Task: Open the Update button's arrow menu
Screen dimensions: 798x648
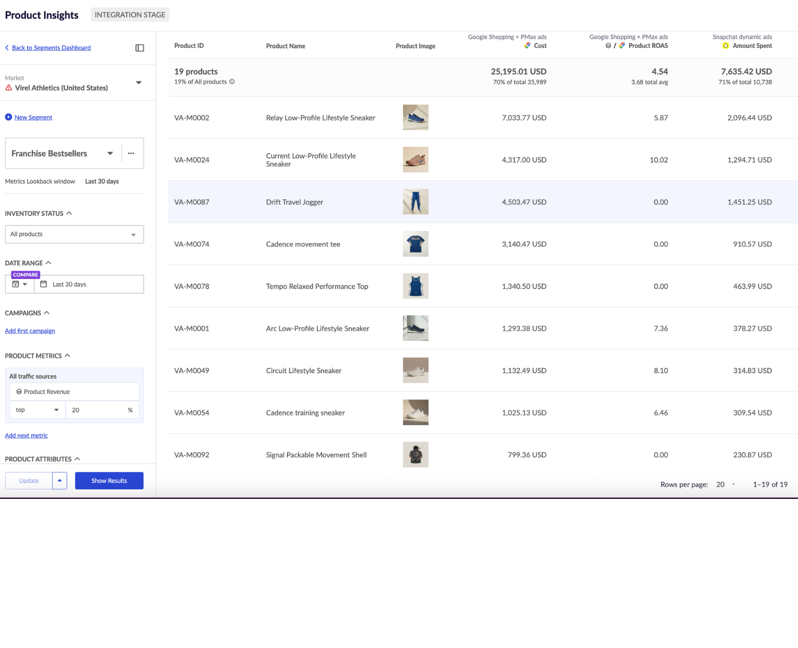Action: [59, 481]
